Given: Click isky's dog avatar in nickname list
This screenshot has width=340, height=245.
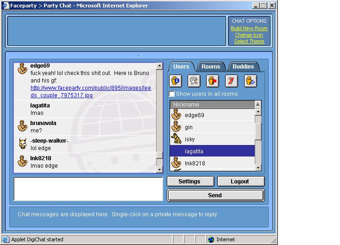Looking at the screenshot, I should pyautogui.click(x=176, y=139).
